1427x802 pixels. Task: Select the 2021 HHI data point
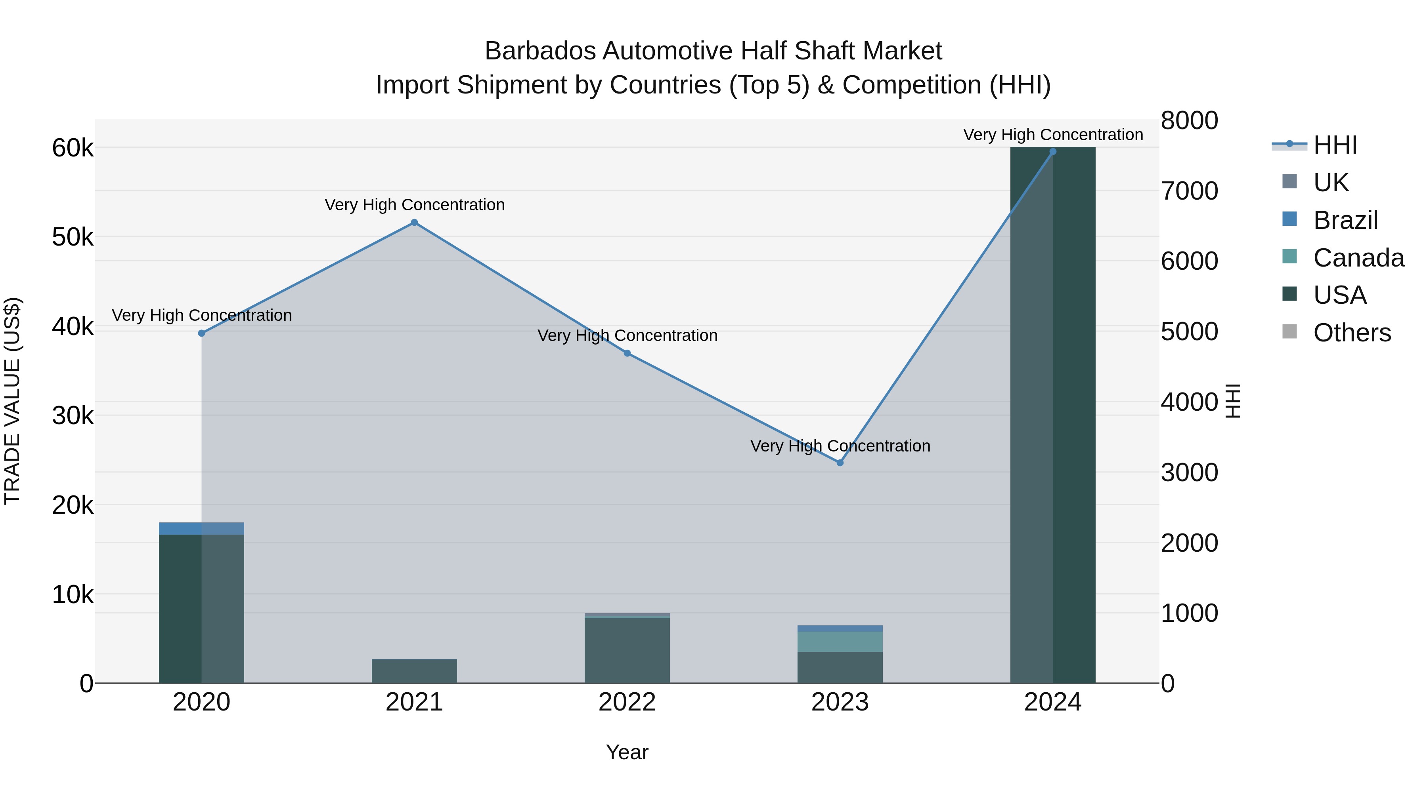click(x=414, y=223)
